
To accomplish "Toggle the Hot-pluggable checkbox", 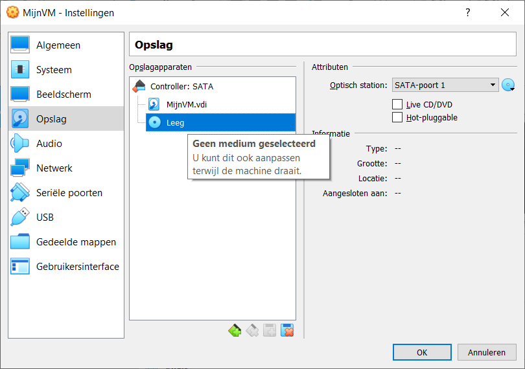I will click(x=397, y=117).
